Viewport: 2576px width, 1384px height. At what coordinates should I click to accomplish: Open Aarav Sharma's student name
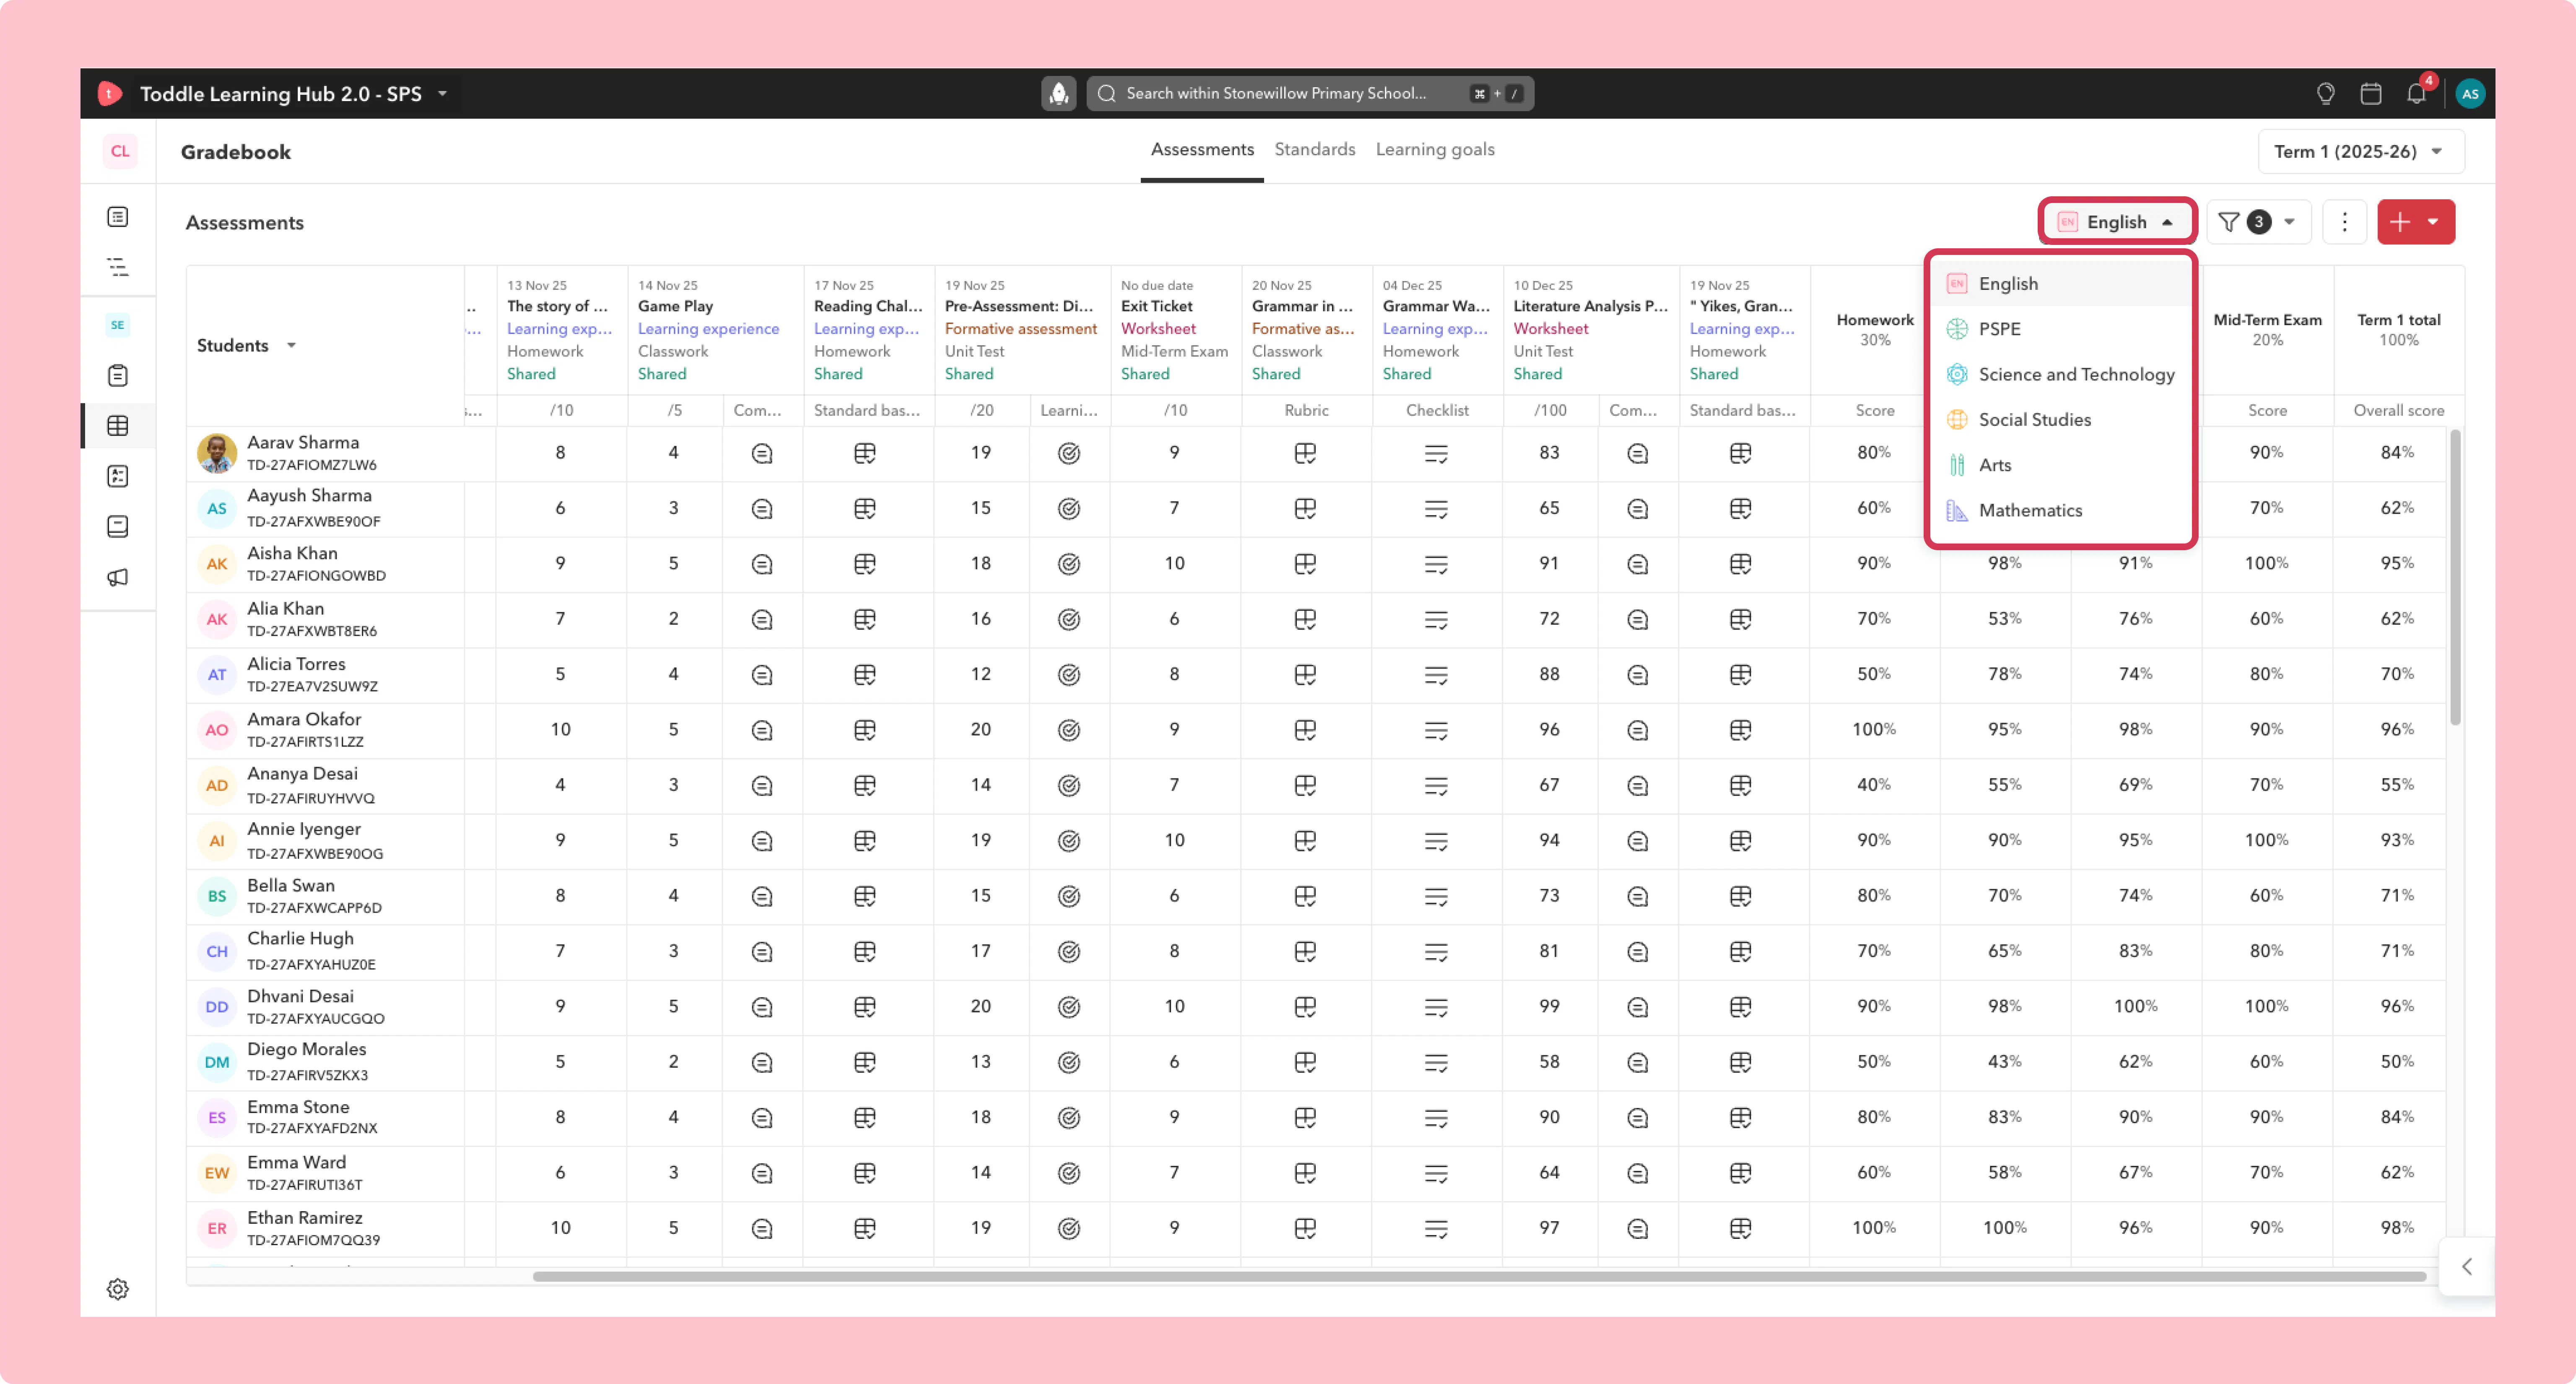303,442
